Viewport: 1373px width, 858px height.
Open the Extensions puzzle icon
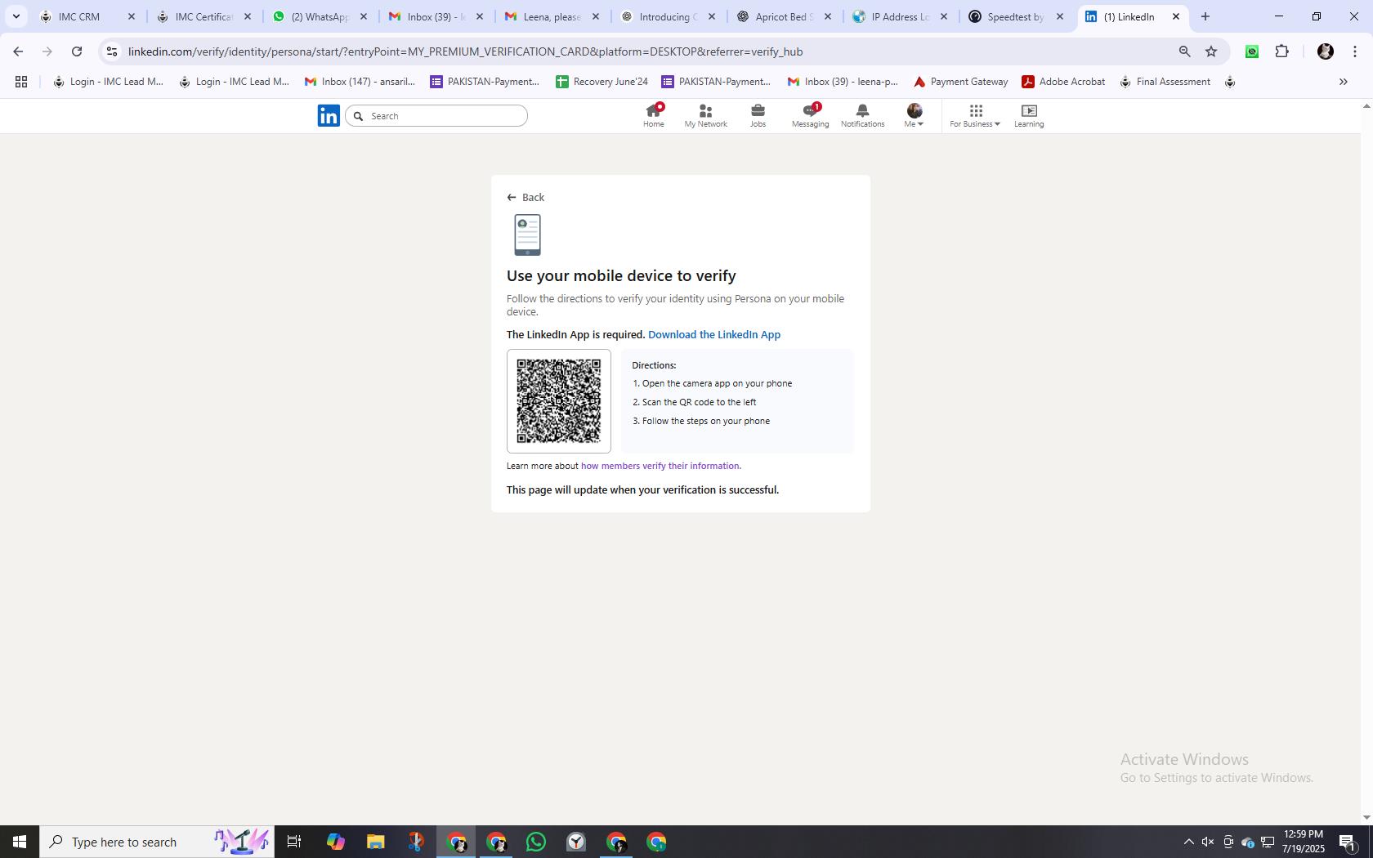(1281, 51)
